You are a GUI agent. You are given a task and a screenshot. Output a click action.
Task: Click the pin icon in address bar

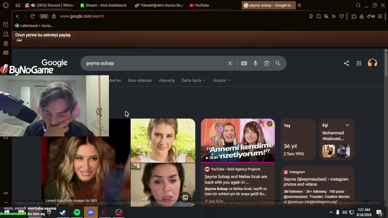pos(311,16)
